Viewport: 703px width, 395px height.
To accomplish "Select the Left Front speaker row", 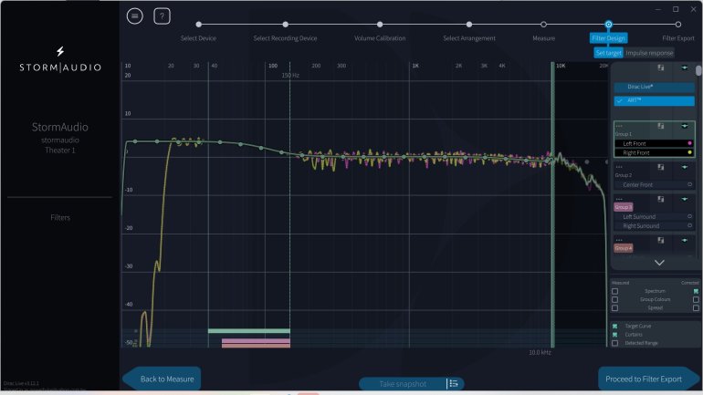I will click(654, 143).
